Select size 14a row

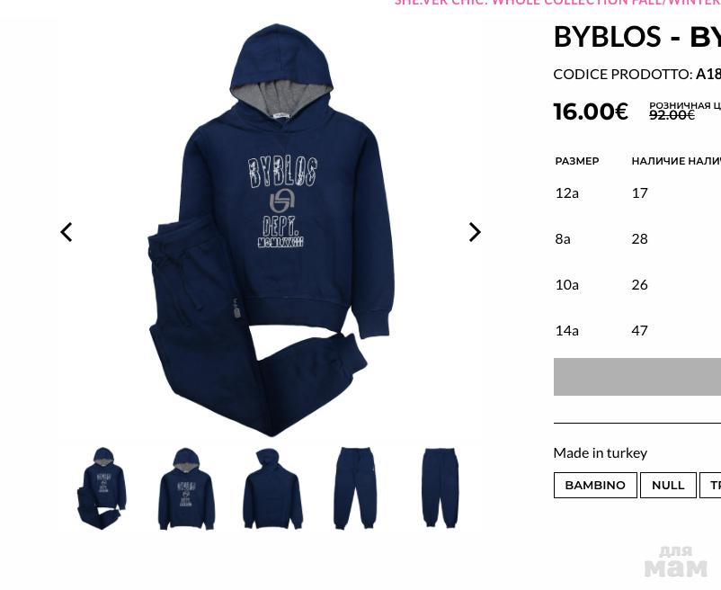point(637,331)
